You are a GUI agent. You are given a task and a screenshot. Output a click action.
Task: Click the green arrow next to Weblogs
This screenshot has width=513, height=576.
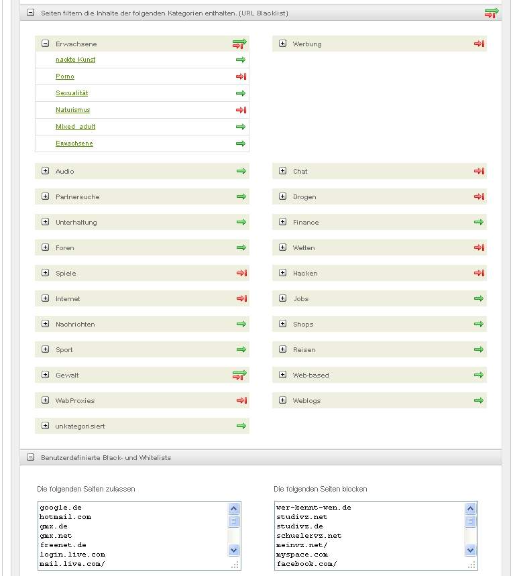(479, 400)
